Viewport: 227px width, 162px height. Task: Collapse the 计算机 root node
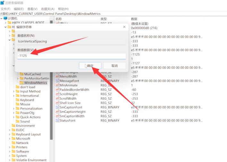[x=2, y=19]
